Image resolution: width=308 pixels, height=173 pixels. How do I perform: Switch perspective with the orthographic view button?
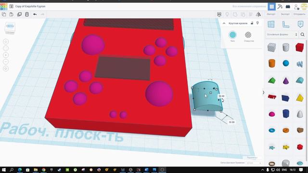6,69
